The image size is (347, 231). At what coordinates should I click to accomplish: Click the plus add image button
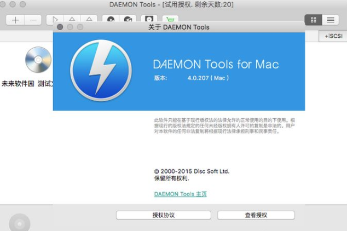click(15, 20)
